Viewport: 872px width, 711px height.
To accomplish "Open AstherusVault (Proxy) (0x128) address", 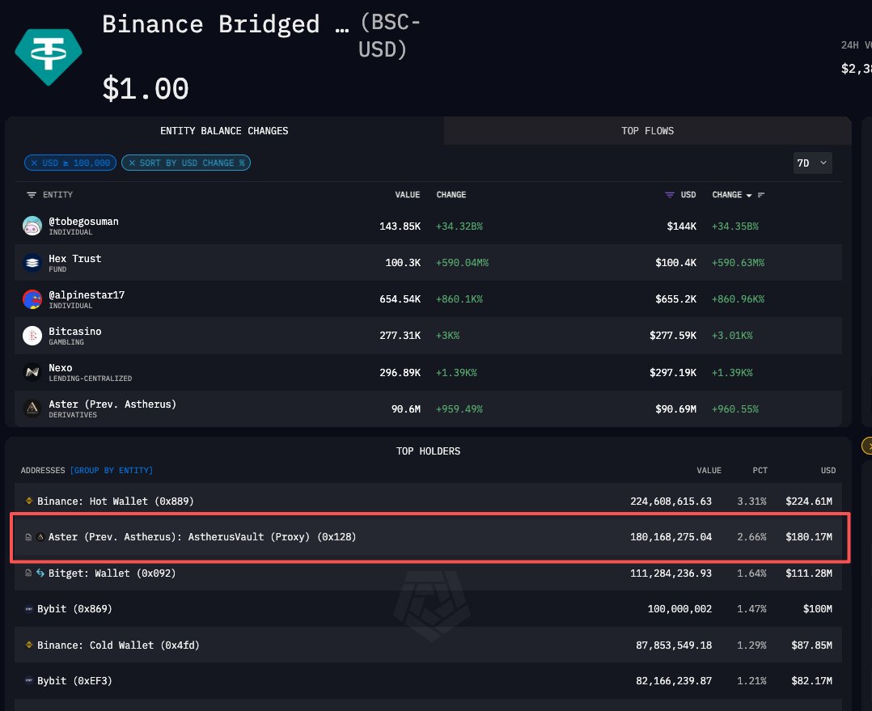I will (202, 537).
